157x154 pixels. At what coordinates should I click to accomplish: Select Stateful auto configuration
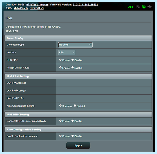(x=75, y=106)
